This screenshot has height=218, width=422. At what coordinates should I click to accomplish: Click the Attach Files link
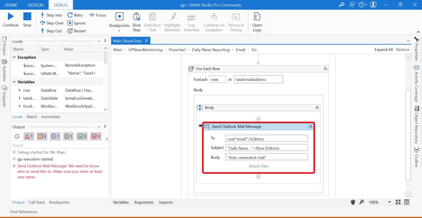(258, 166)
